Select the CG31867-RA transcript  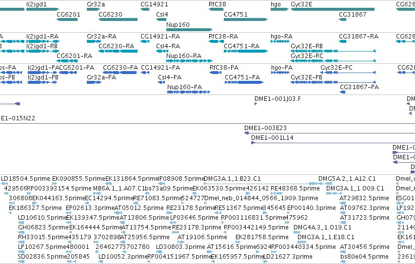click(x=342, y=41)
